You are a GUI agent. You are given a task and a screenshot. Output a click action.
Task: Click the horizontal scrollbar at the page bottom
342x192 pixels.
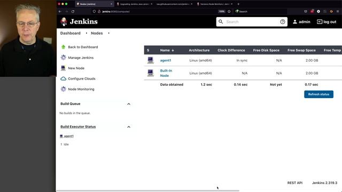tap(148, 191)
